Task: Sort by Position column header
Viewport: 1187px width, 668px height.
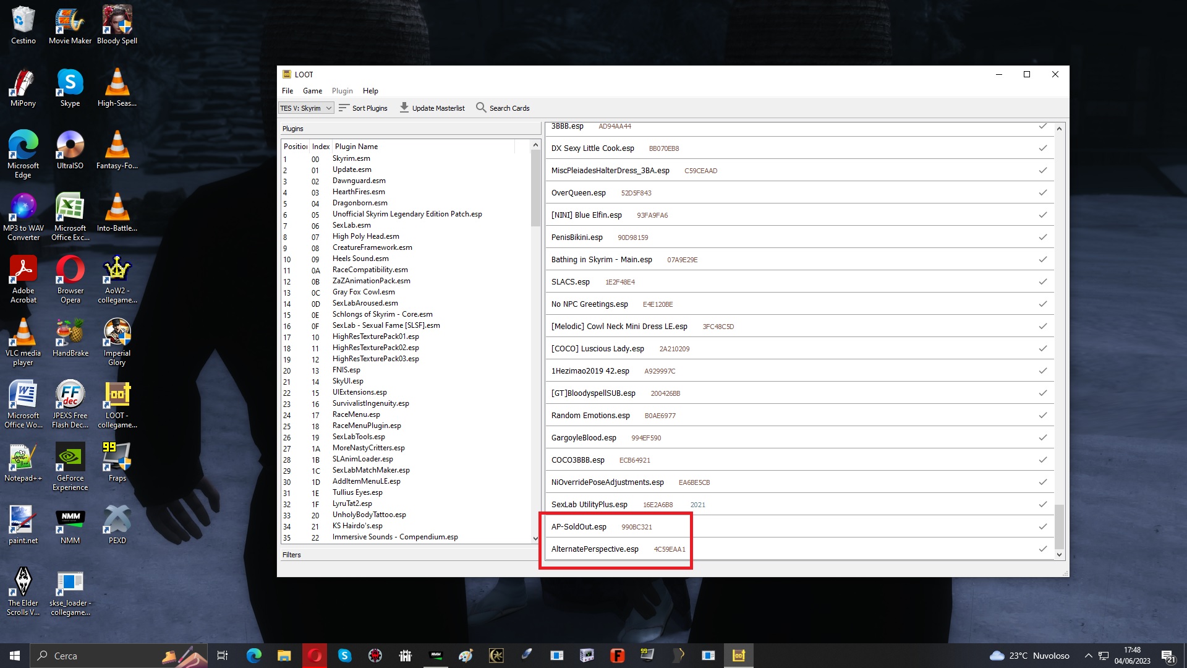Action: (x=295, y=147)
